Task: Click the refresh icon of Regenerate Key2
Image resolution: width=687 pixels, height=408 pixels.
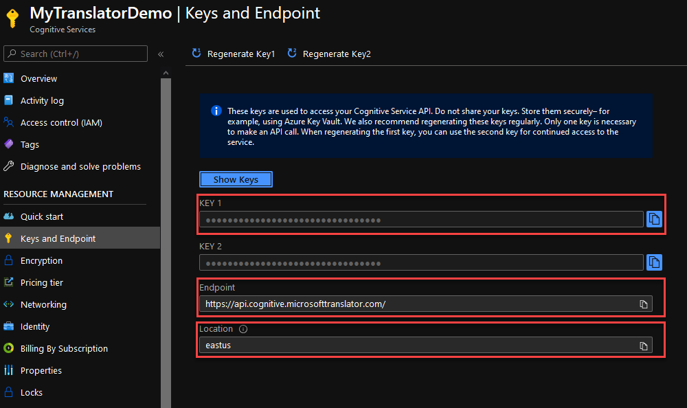Action: tap(292, 53)
